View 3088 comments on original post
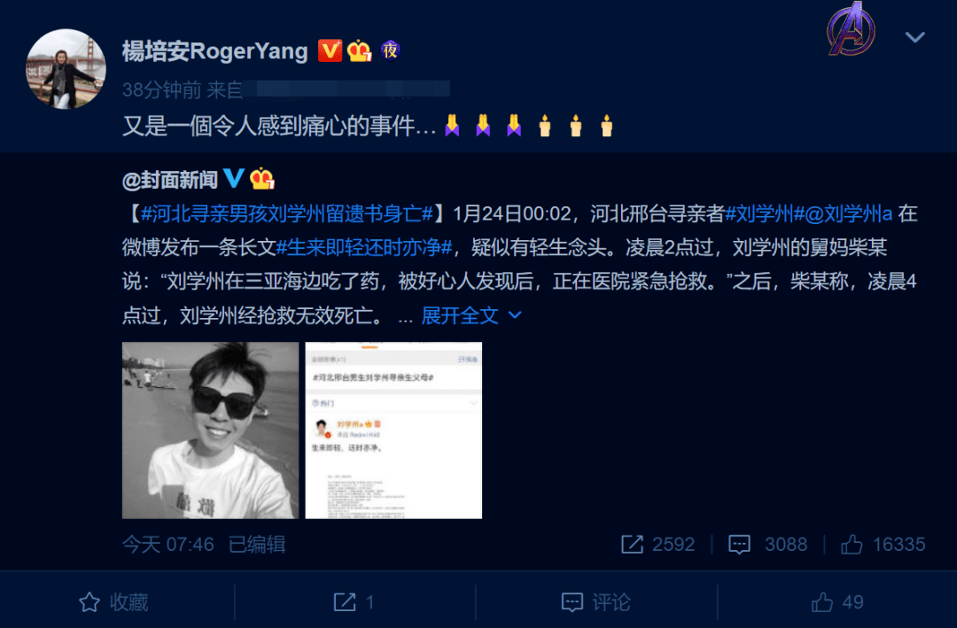This screenshot has width=957, height=628. point(767,545)
